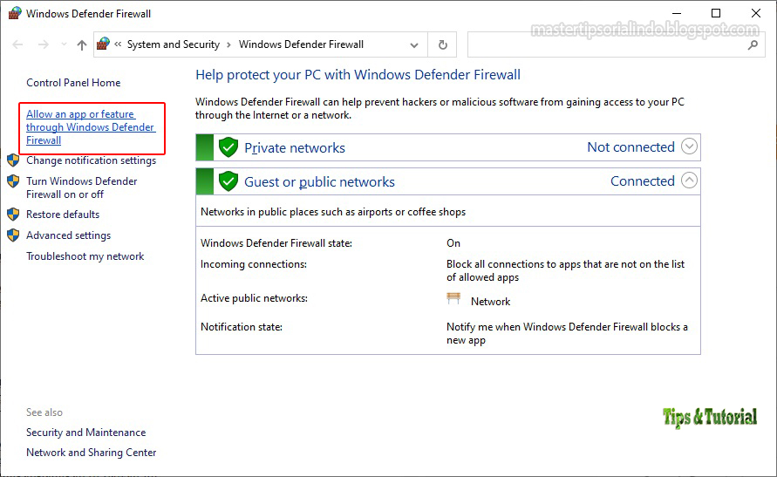This screenshot has width=777, height=477.
Task: Open Troubleshoot my network
Action: [x=85, y=256]
